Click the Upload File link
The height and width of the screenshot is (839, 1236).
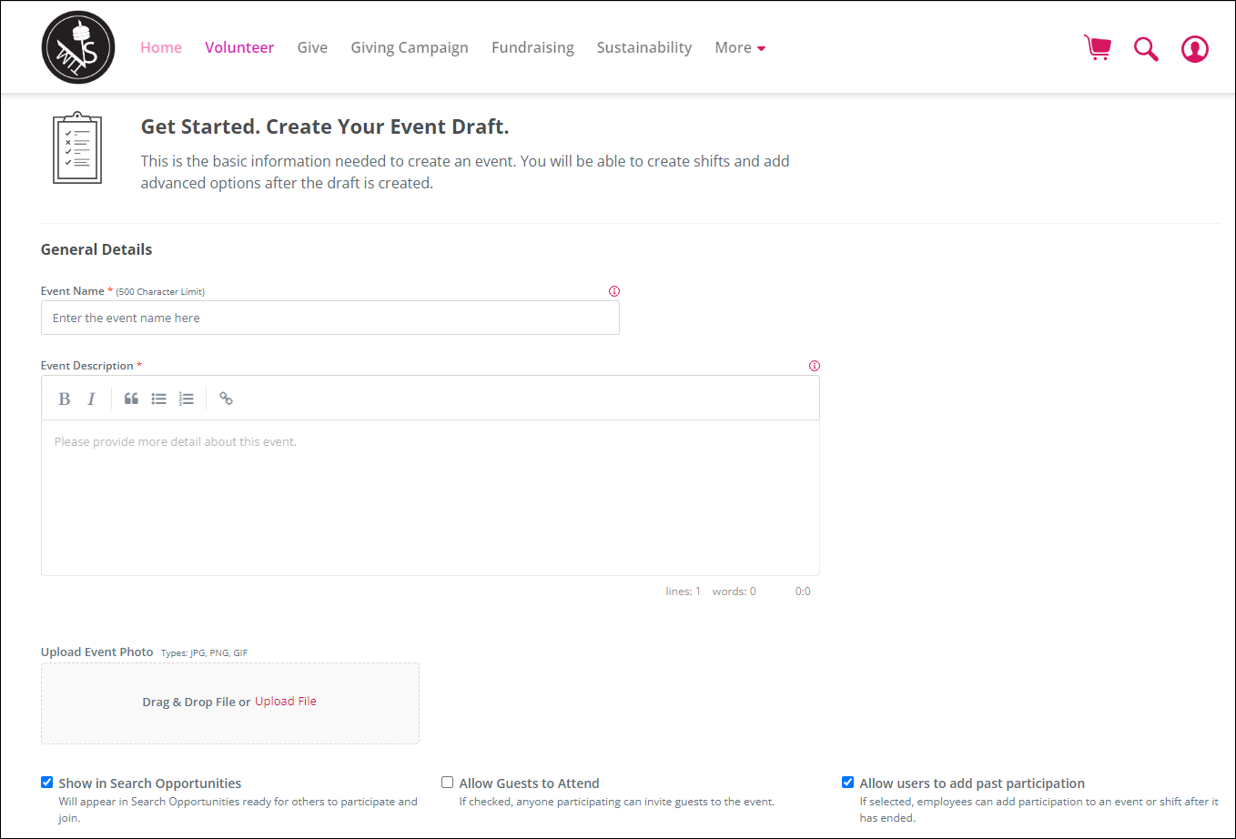pyautogui.click(x=286, y=702)
